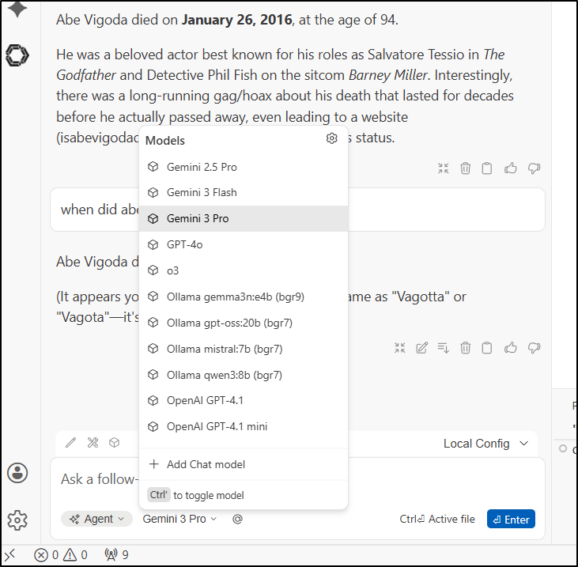Switch to OpenAI GPT-4.1 mini
This screenshot has height=567, width=578.
[217, 426]
